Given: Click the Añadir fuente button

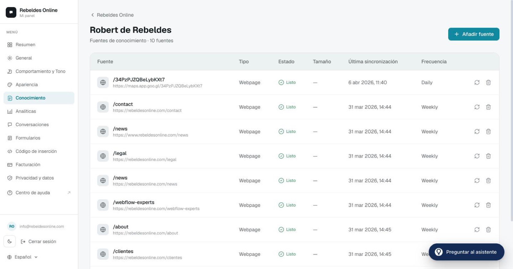Looking at the screenshot, I should [x=474, y=34].
